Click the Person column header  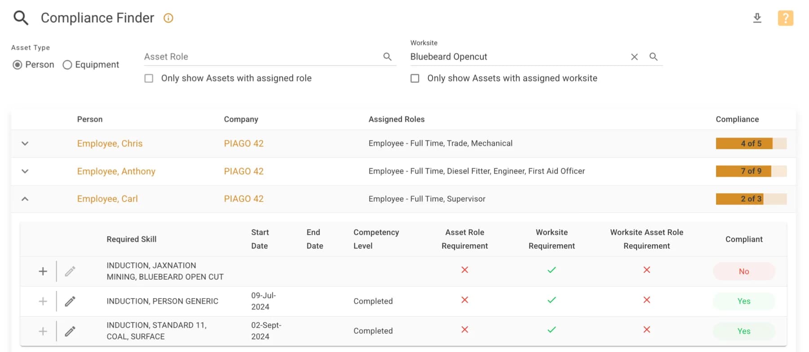pos(90,119)
